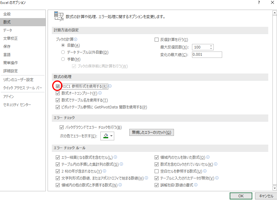This screenshot has width=277, height=200.
Task: Uncheck 2 桁の年が含まれるセル checkbox
Action: coord(58,171)
